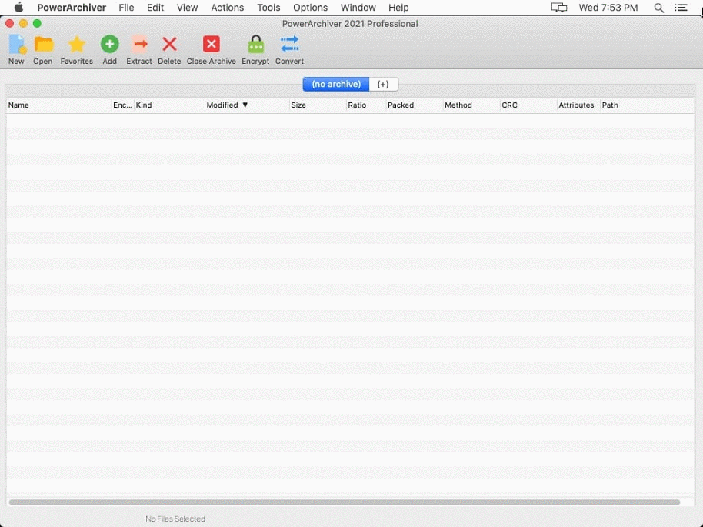Toggle the Modified sort direction arrow

[x=245, y=105]
